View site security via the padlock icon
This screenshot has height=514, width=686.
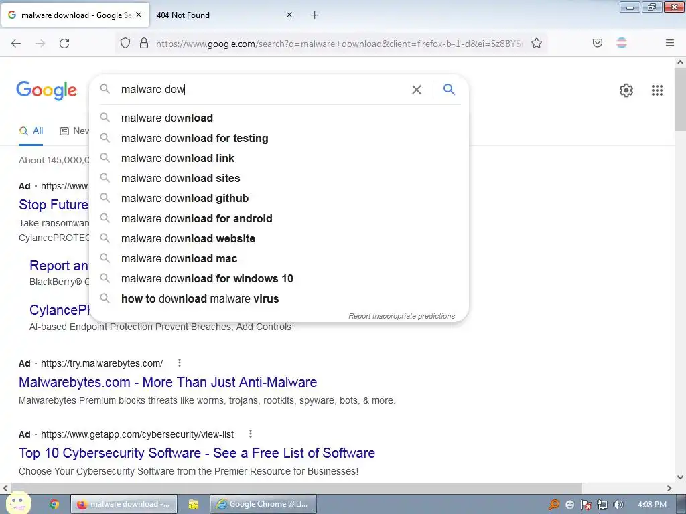[x=144, y=44]
